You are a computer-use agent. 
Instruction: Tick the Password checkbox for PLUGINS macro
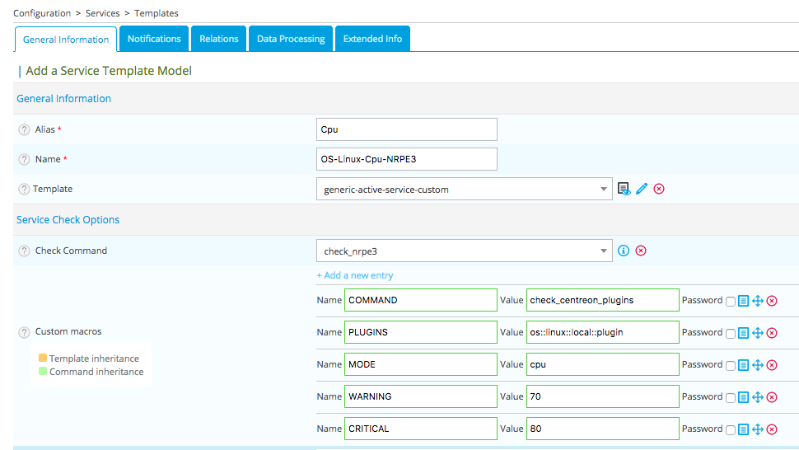coord(731,333)
